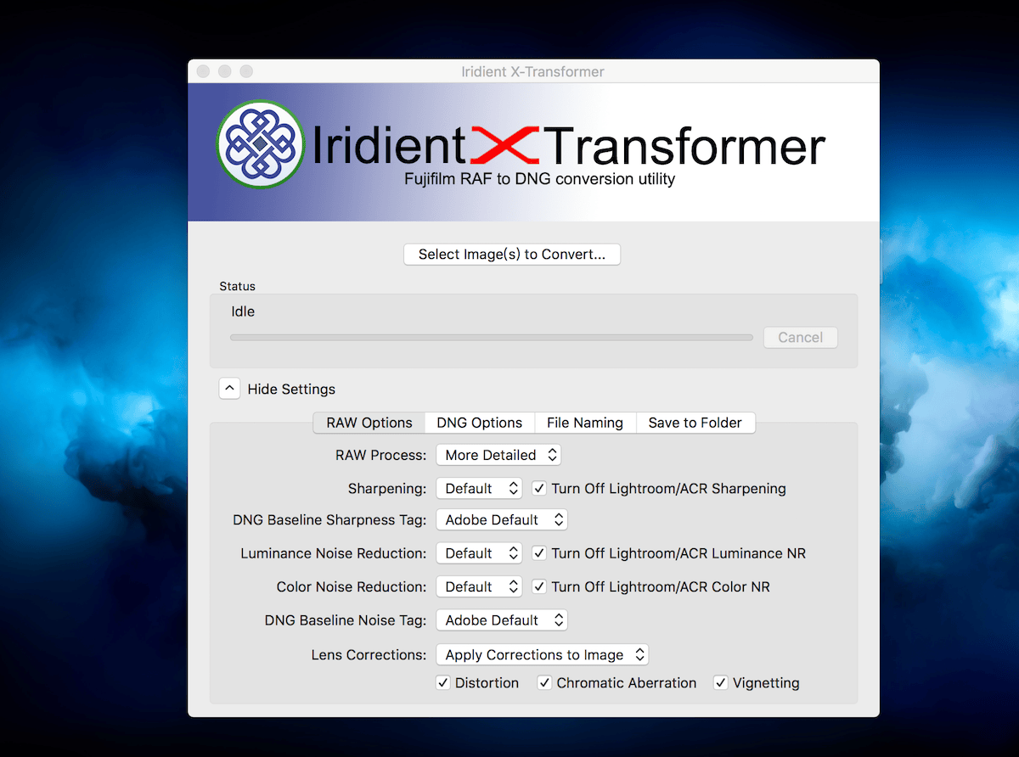Viewport: 1019px width, 757px height.
Task: Open the Color Noise Reduction dropdown
Action: point(479,586)
